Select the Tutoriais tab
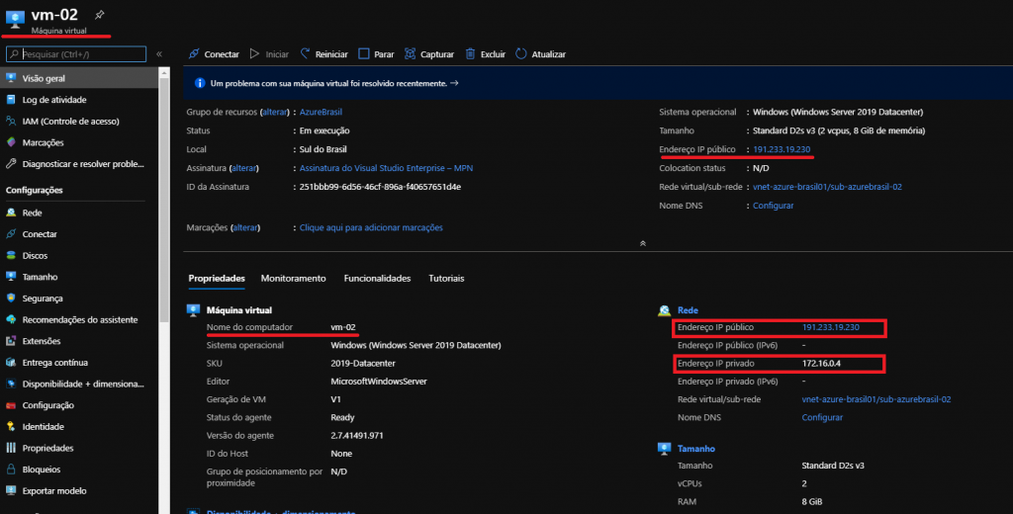 [446, 279]
